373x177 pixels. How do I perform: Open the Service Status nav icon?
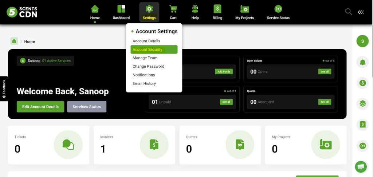tap(278, 9)
